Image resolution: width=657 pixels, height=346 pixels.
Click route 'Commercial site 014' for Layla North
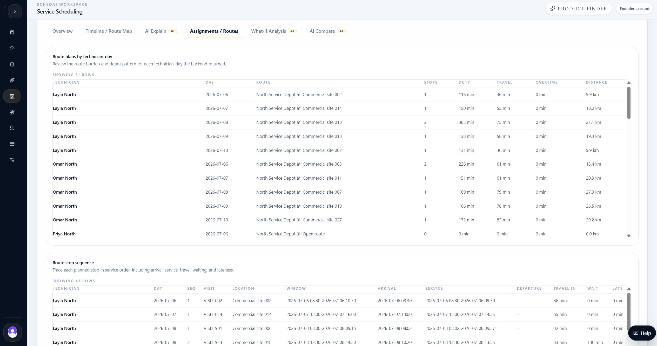coord(299,108)
